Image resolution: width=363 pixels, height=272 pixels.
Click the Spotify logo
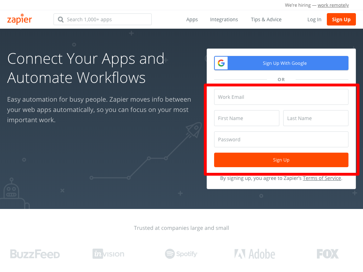[181, 254]
